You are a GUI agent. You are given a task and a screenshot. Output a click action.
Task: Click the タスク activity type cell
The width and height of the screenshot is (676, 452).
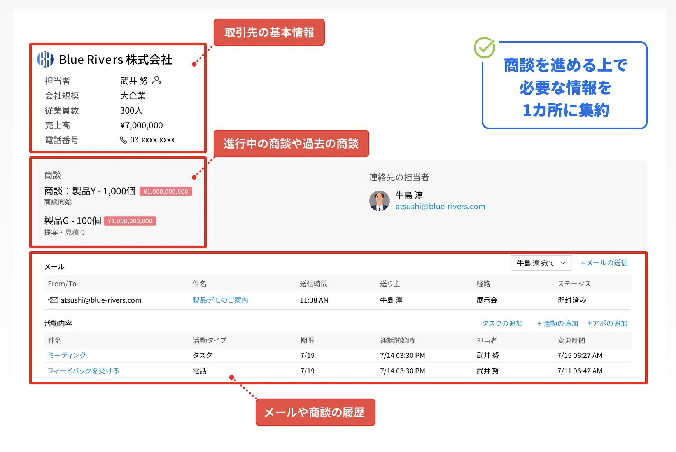pyautogui.click(x=203, y=355)
